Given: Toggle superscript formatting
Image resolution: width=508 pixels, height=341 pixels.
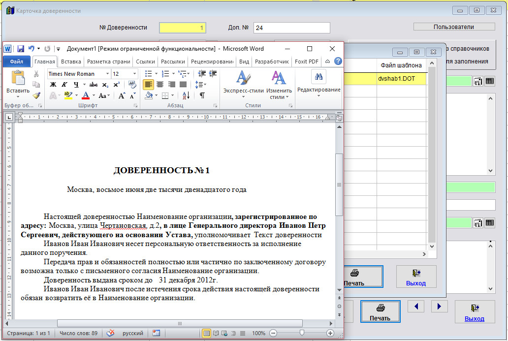Looking at the screenshot, I should tap(116, 85).
